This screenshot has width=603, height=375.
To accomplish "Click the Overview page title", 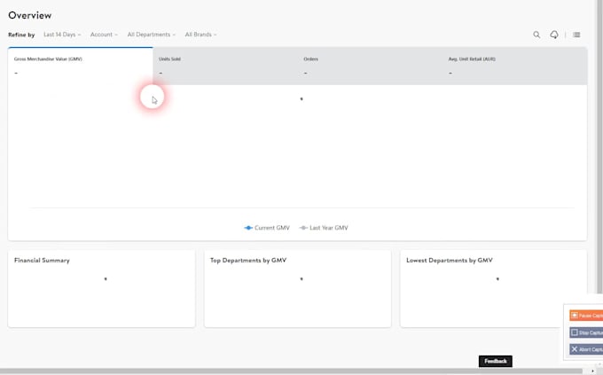I will tap(29, 15).
